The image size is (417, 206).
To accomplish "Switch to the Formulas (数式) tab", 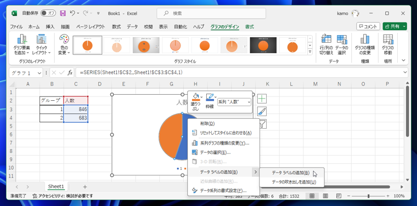I will (116, 26).
